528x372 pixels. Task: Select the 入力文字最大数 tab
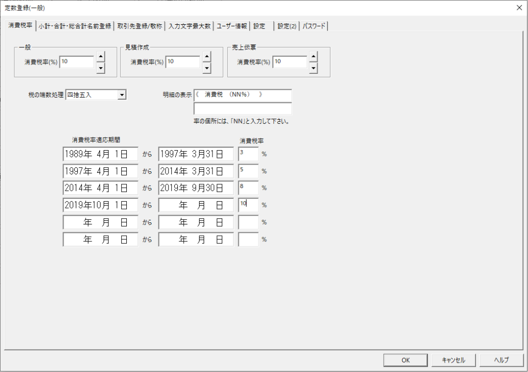189,26
